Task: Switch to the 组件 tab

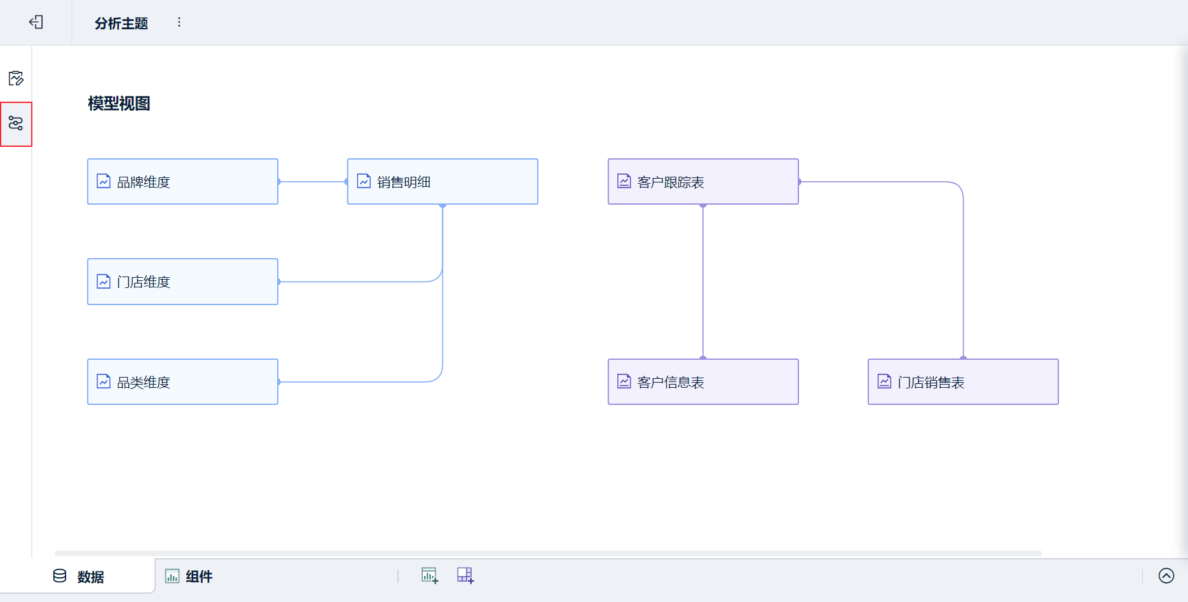Action: click(189, 576)
